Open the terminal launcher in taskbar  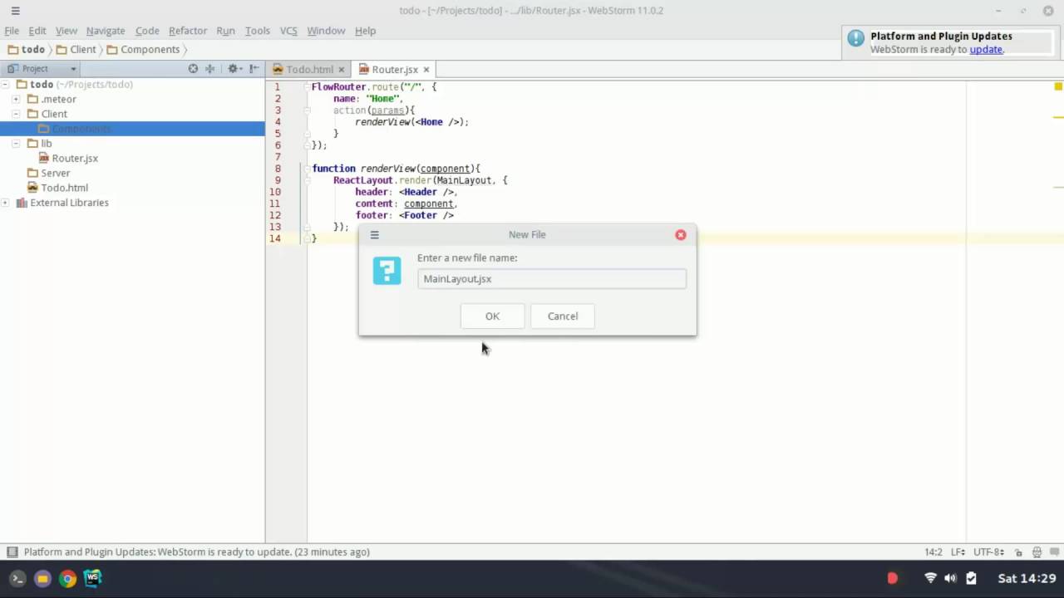tap(17, 578)
